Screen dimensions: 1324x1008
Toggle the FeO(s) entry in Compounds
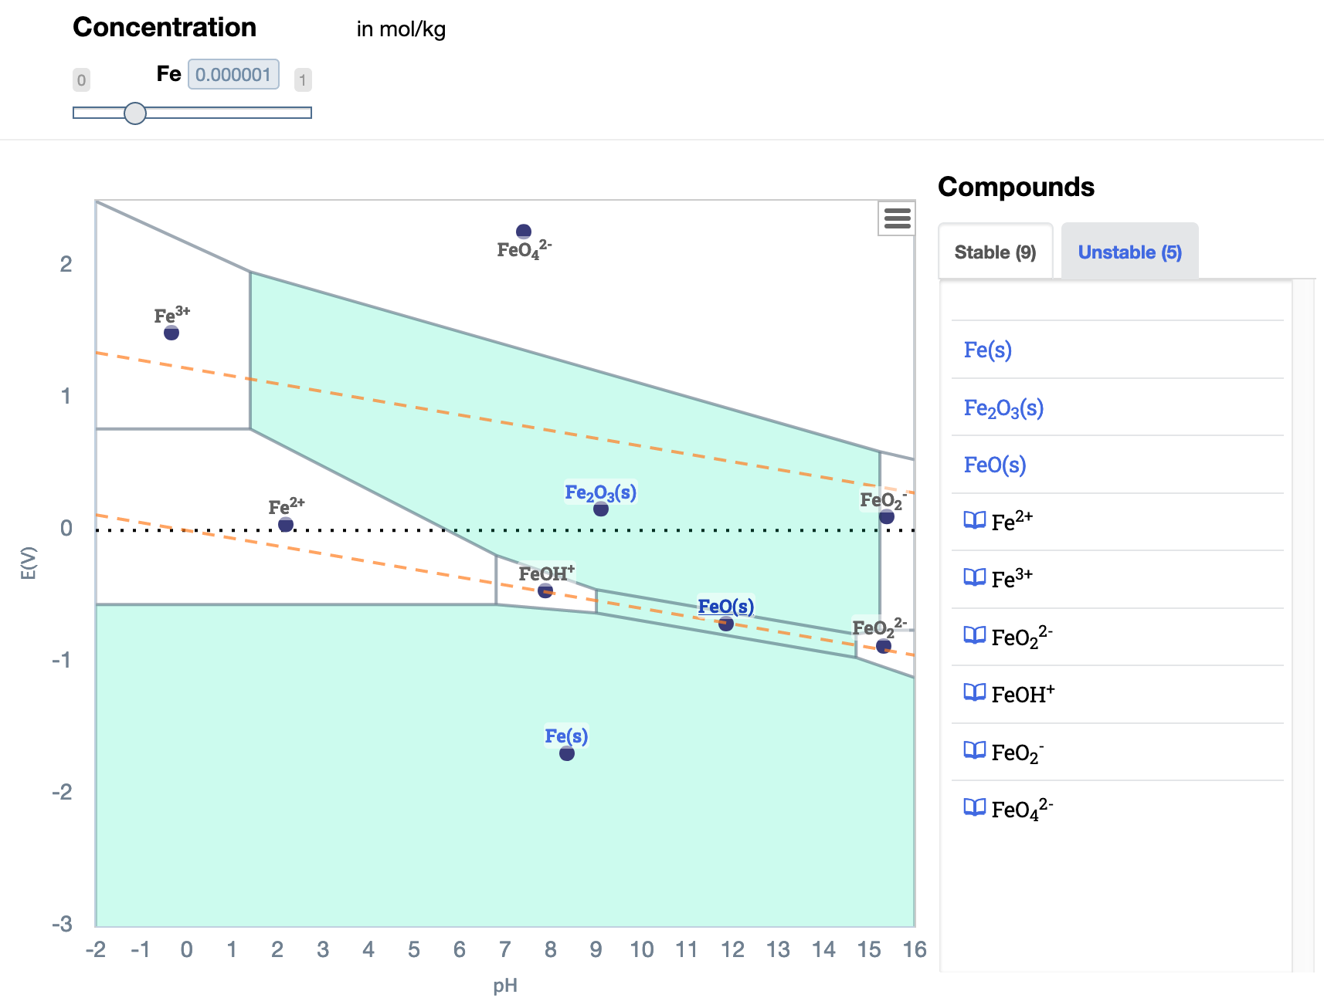coord(994,465)
